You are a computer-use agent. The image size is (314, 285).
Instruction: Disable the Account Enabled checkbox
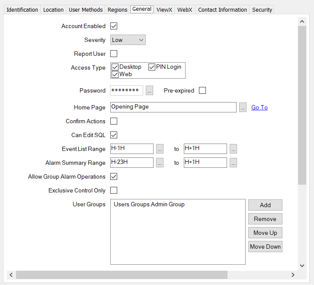point(114,26)
